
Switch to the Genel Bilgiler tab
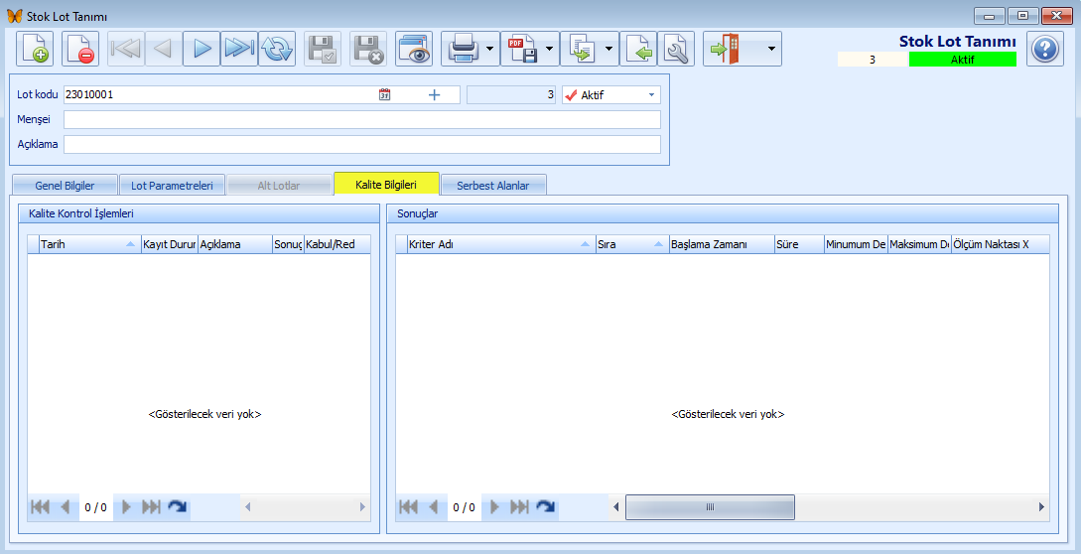pos(65,186)
